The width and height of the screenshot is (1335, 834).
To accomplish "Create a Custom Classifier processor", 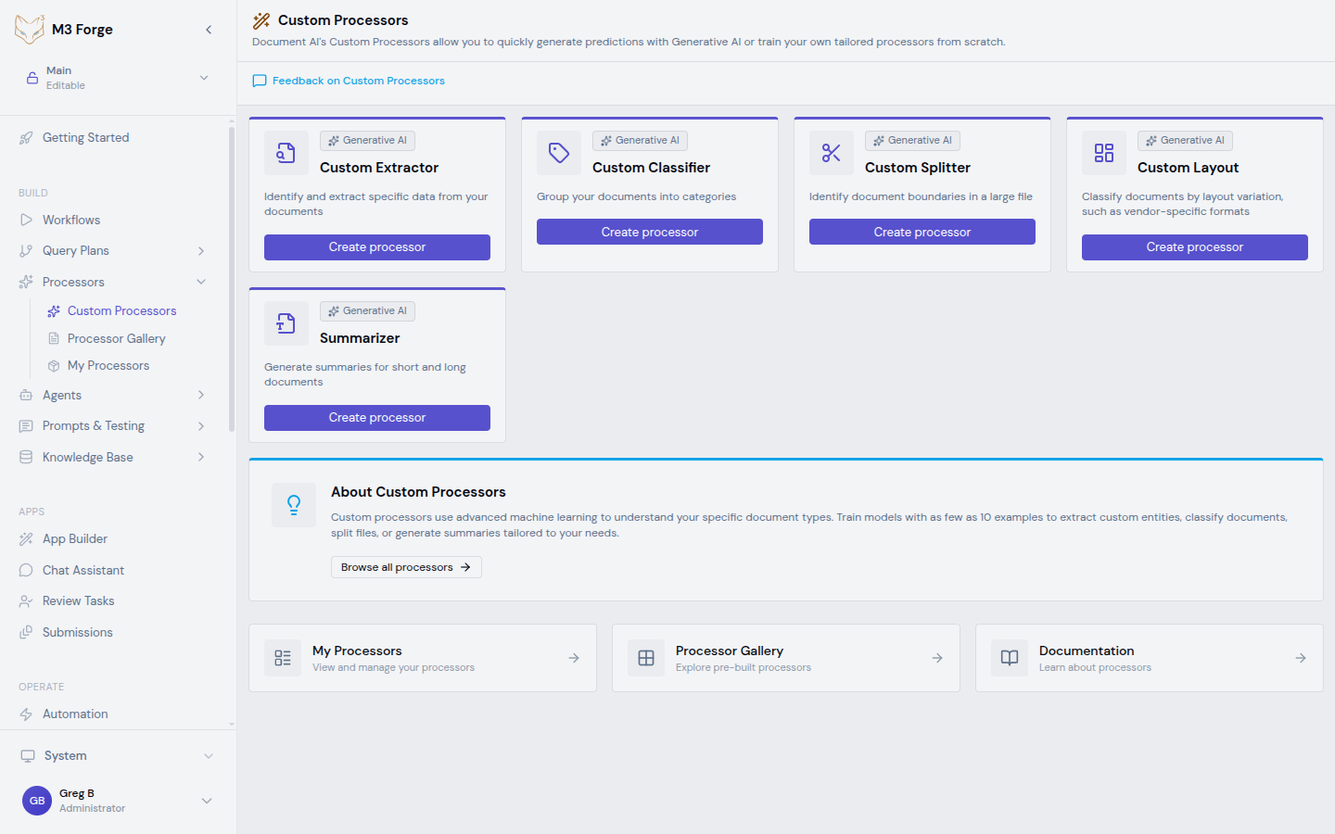I will tap(649, 232).
